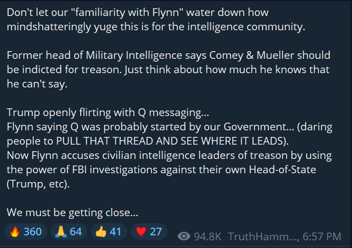Click the "Trump openly flirting with Q messaging" line

click(108, 112)
